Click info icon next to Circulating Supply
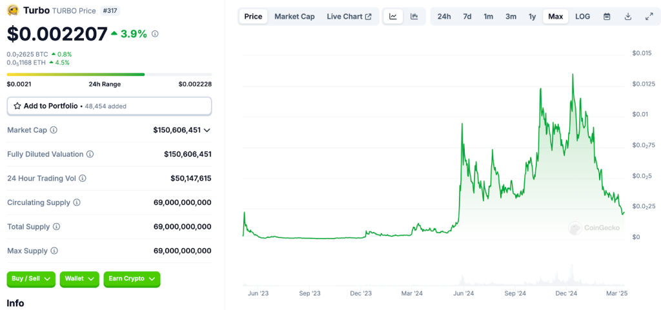The width and height of the screenshot is (661, 310). coord(77,202)
